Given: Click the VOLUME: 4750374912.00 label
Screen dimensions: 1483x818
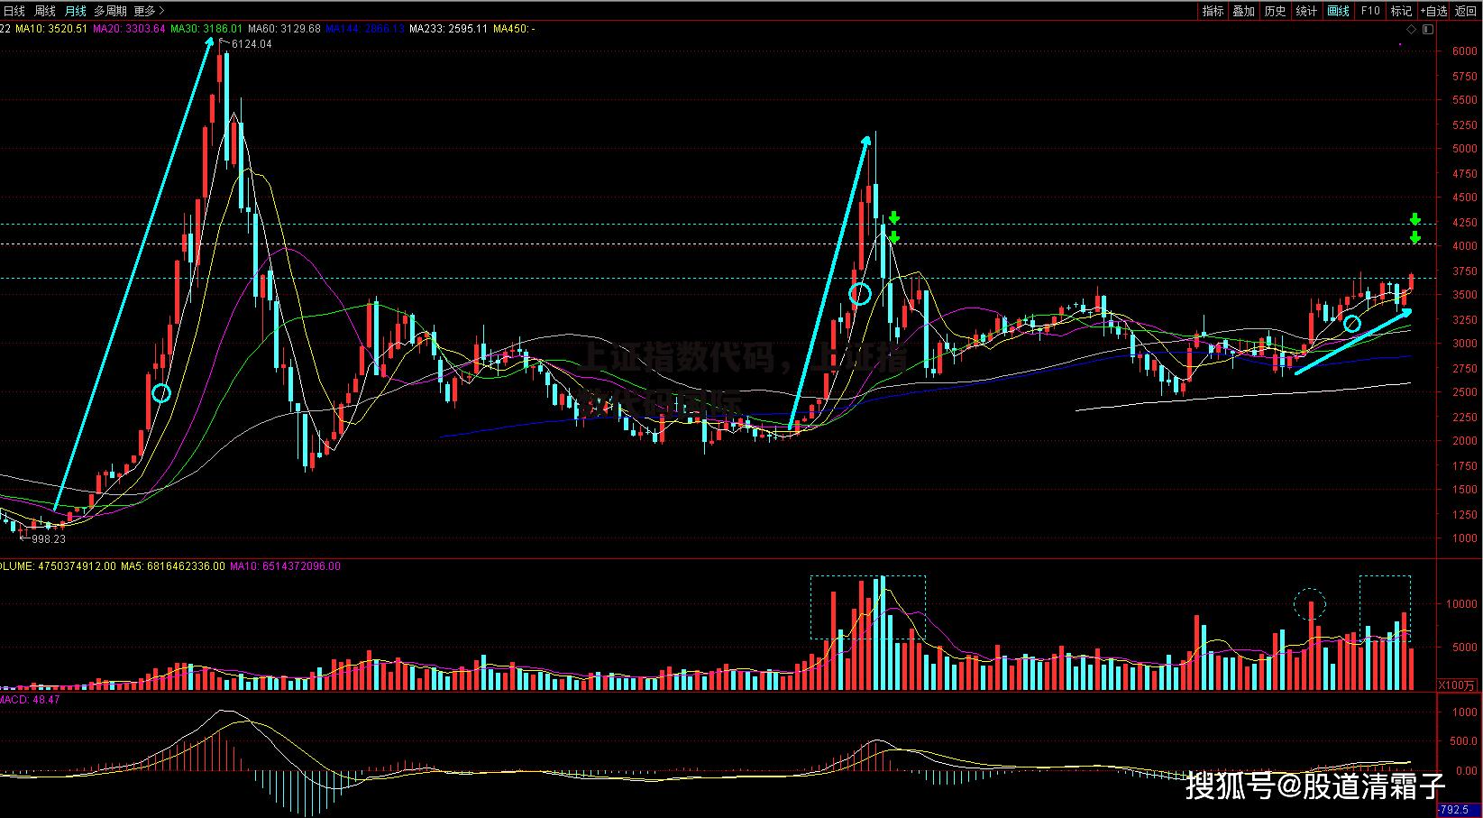Looking at the screenshot, I should [58, 566].
